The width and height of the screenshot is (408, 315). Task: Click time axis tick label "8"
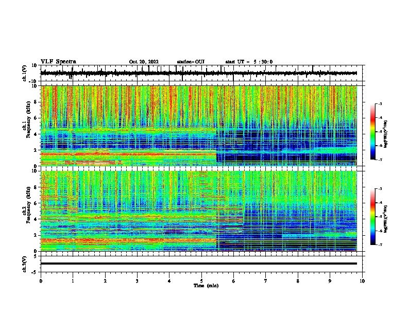(x=298, y=281)
